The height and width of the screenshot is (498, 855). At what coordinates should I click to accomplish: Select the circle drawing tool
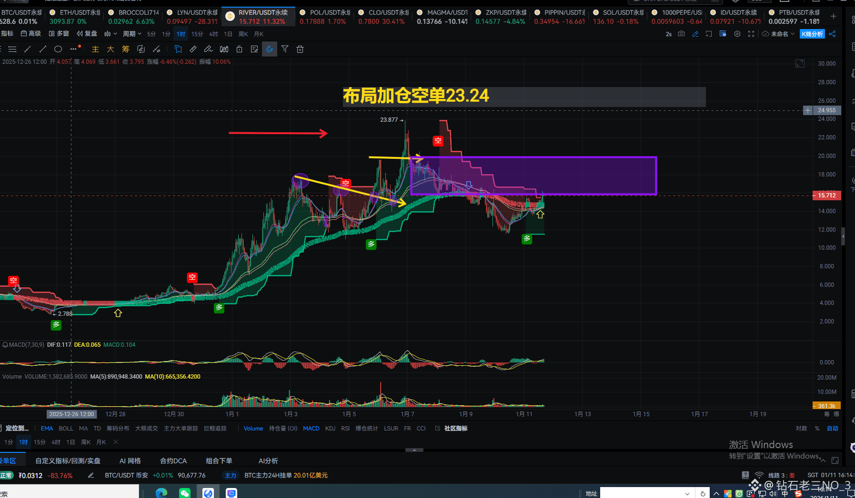point(58,49)
